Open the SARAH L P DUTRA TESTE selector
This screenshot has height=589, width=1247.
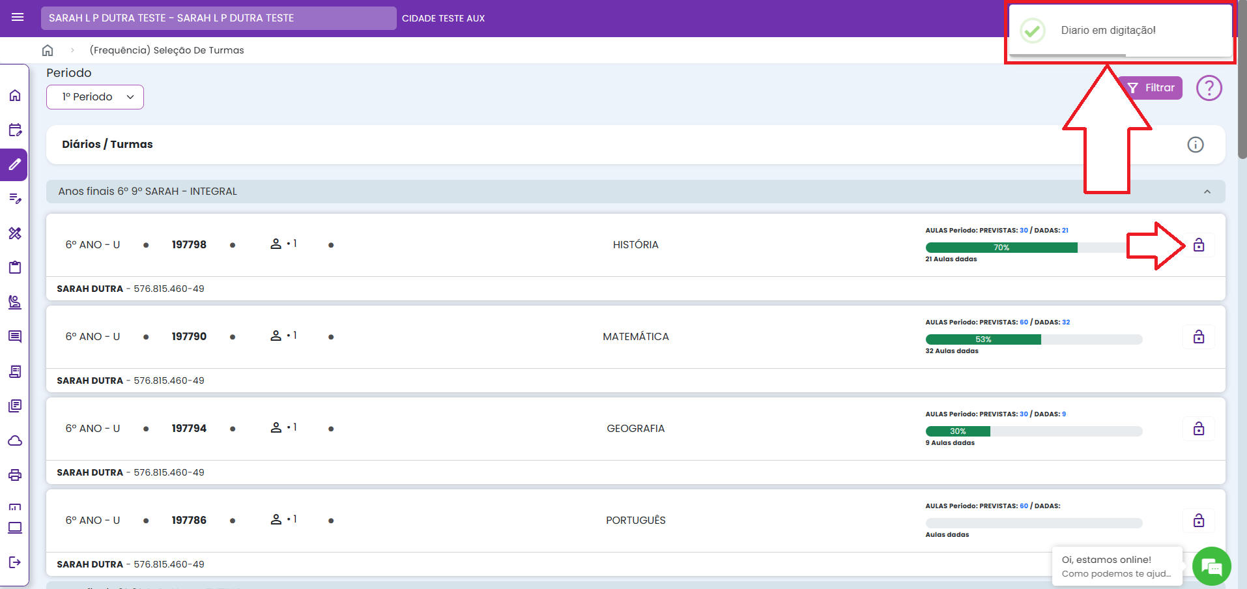tap(218, 18)
